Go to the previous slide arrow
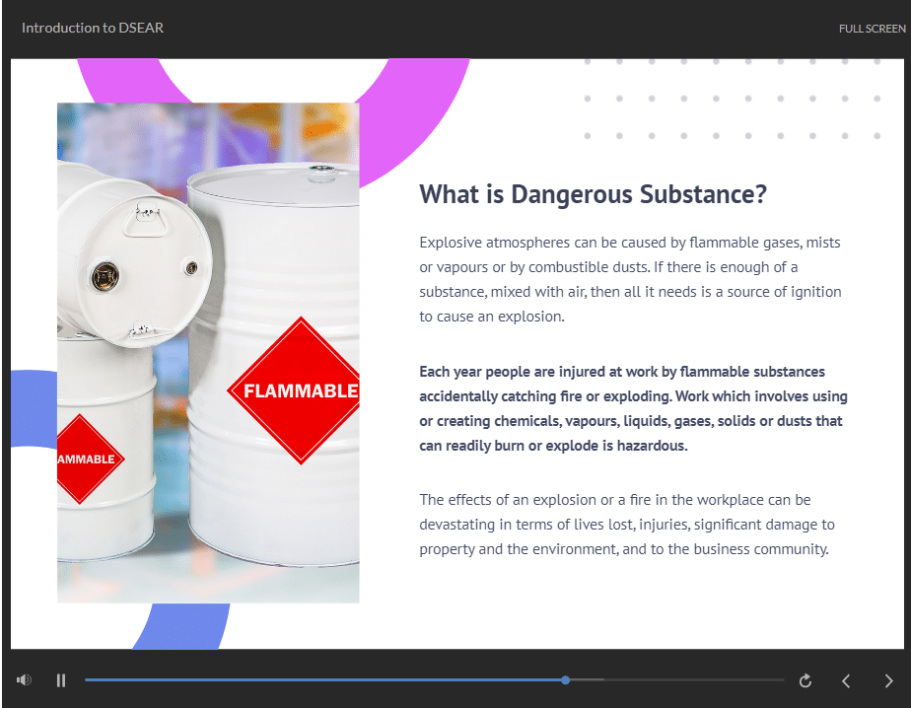This screenshot has height=708, width=911. (x=846, y=680)
